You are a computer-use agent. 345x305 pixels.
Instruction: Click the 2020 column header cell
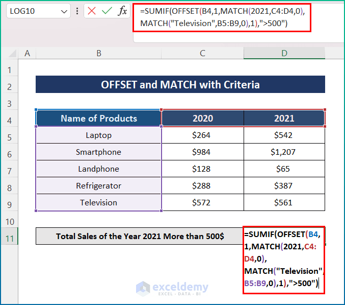[x=203, y=118]
